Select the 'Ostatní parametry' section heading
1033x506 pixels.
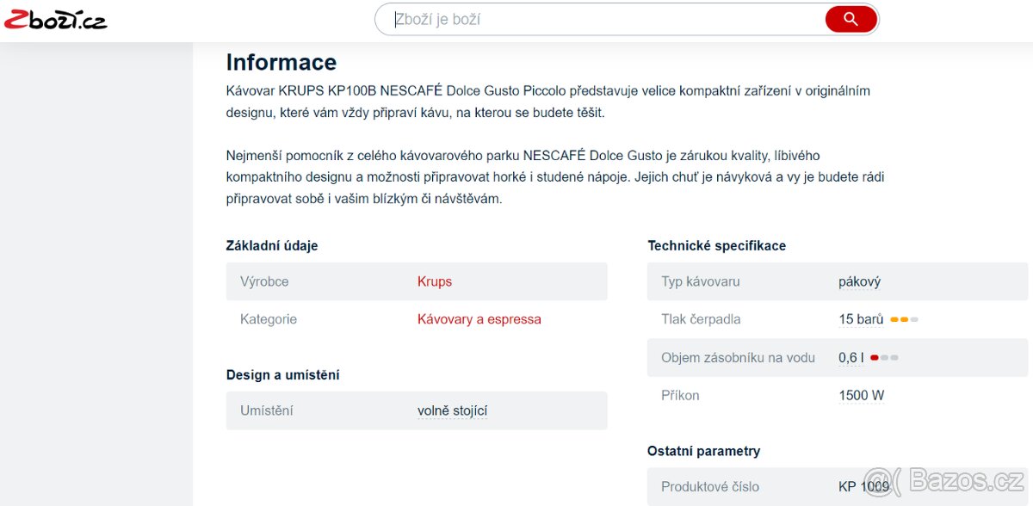tap(703, 451)
